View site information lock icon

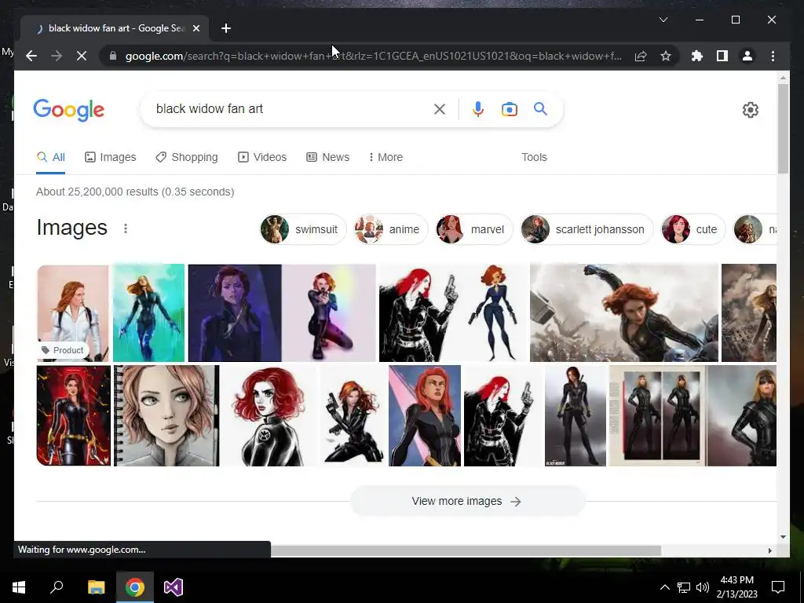tap(113, 56)
